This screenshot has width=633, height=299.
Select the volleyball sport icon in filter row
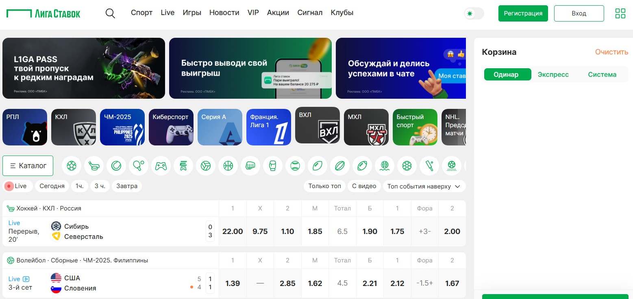tap(206, 166)
